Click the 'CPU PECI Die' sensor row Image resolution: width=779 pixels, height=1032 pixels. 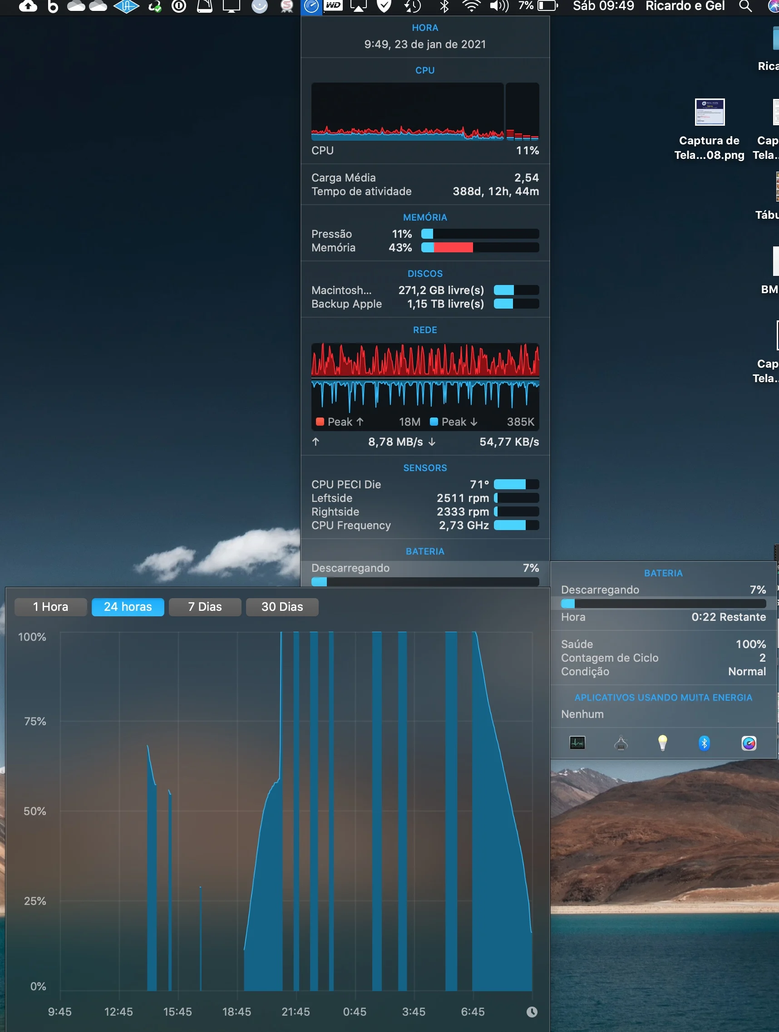pyautogui.click(x=425, y=484)
